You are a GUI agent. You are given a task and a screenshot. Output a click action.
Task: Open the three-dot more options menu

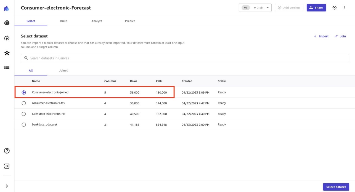coord(344,8)
